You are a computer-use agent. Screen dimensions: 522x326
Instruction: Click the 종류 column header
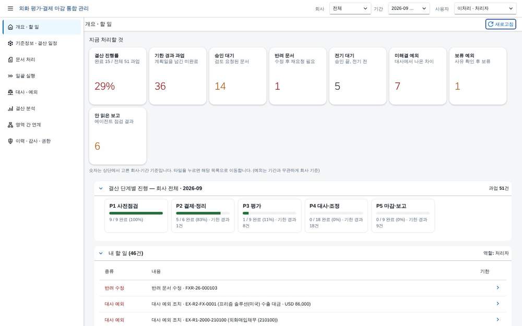pos(109,271)
